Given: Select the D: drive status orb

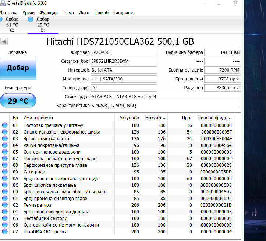Looking at the screenshot, I should tap(30, 19).
